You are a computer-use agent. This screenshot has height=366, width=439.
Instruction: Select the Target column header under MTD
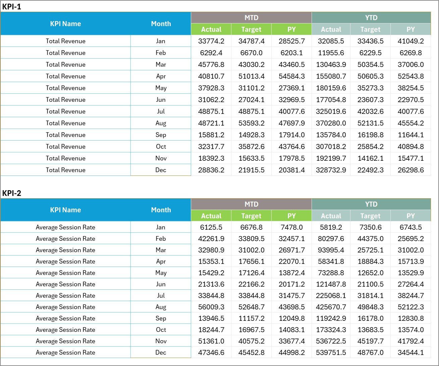251,29
